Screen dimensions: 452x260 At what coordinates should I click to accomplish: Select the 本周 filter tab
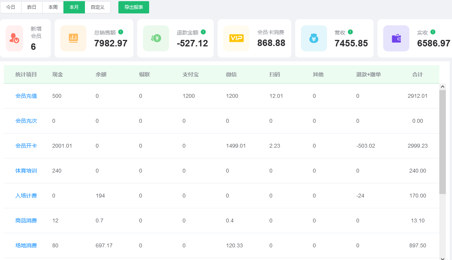53,7
